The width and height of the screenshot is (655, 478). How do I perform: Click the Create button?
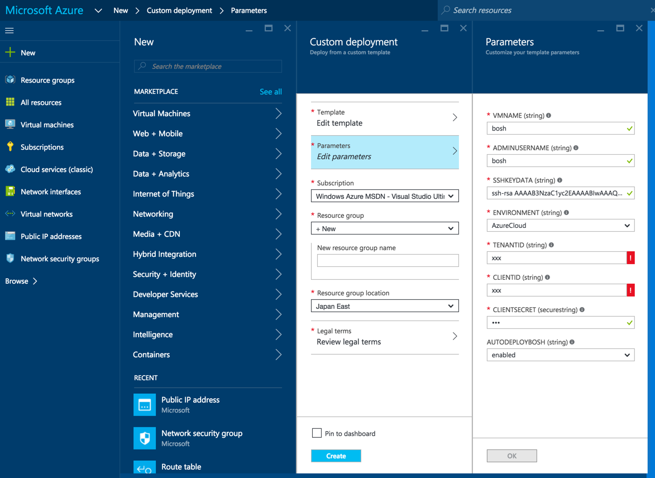click(336, 456)
